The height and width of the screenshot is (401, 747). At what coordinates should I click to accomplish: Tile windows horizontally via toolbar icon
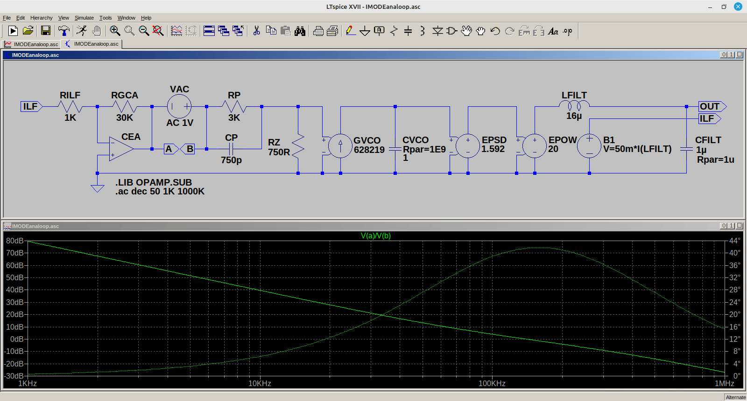(x=209, y=31)
